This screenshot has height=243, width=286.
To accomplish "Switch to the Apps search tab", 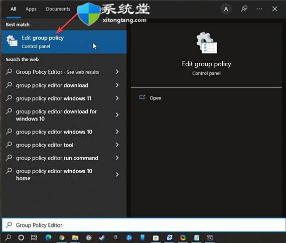I will [31, 9].
